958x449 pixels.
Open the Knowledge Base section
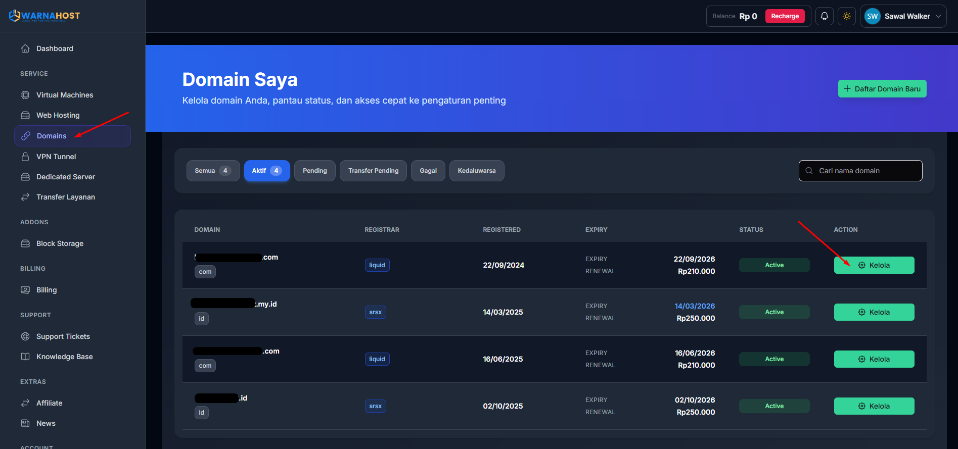pyautogui.click(x=64, y=357)
